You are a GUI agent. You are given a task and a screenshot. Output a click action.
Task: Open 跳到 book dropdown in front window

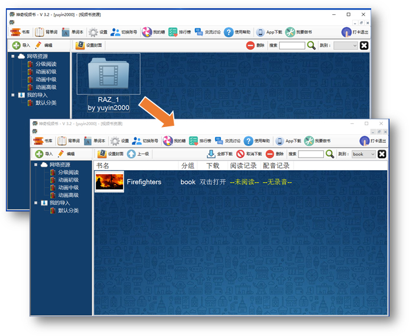click(363, 154)
